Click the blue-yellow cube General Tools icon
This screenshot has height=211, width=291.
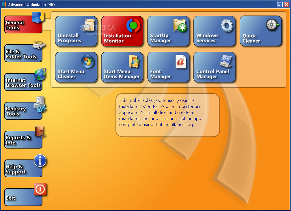(38, 17)
